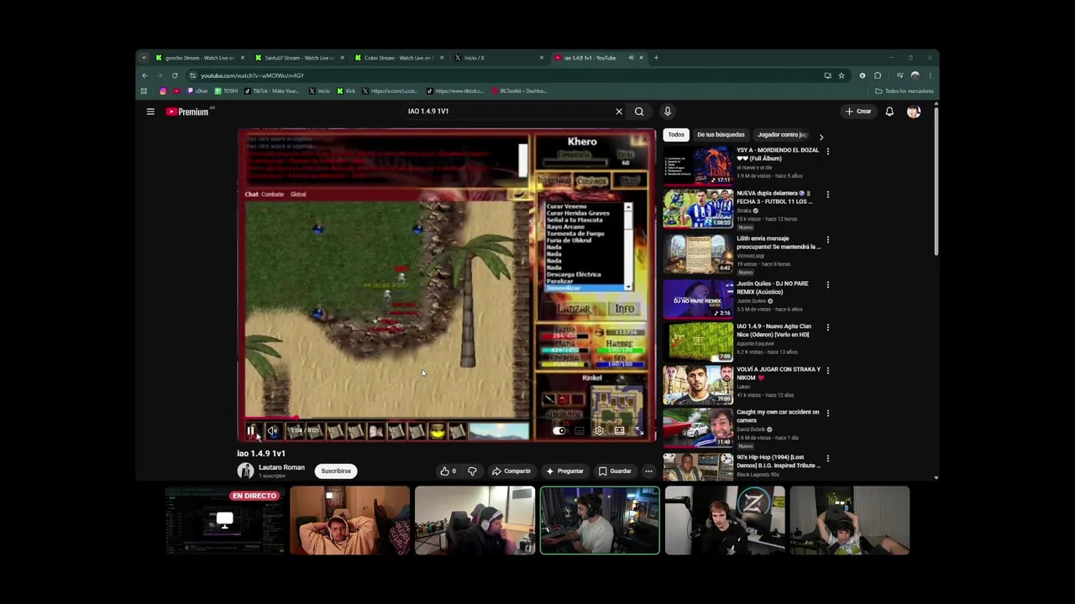Open TikTok bookmark in bookmarks bar
Image resolution: width=1075 pixels, height=604 pixels.
click(x=271, y=91)
